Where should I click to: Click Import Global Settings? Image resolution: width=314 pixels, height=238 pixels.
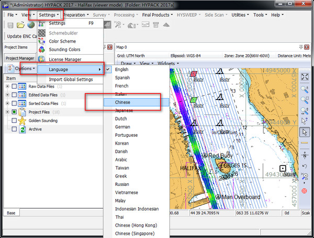[70, 79]
